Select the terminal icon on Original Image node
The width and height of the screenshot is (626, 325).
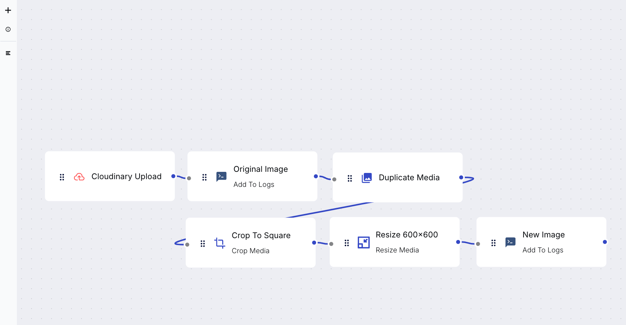pos(221,176)
